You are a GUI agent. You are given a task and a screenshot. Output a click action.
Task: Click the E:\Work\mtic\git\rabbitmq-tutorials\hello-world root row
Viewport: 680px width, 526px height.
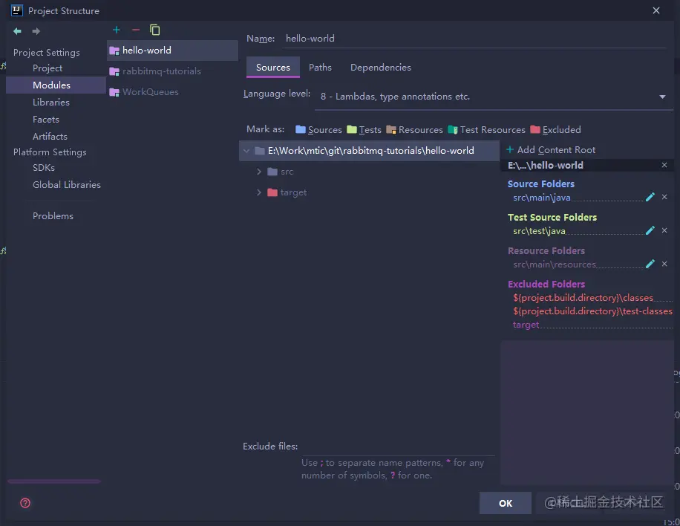point(369,151)
